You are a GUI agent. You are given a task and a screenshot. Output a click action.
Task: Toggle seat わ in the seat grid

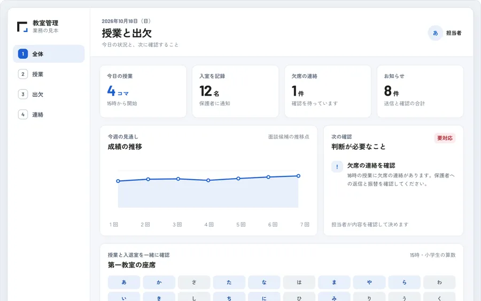point(439,282)
